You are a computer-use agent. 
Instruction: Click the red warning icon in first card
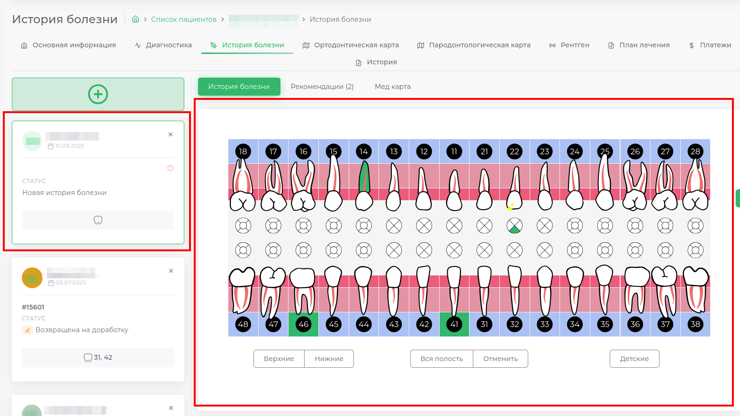pos(171,168)
